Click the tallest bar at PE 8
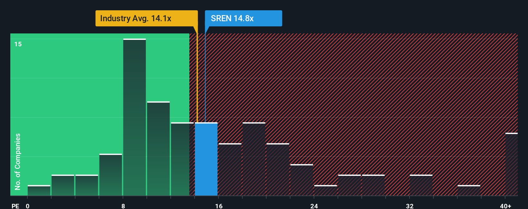This screenshot has width=528, height=209. (135, 117)
